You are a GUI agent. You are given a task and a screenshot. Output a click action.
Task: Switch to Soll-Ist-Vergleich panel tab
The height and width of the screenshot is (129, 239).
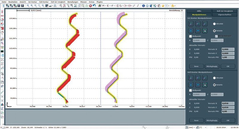pyautogui.click(x=225, y=11)
